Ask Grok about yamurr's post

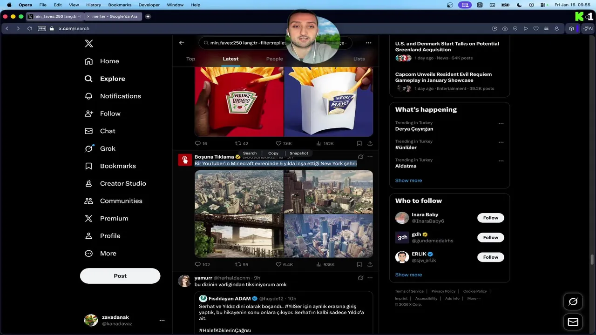360,278
